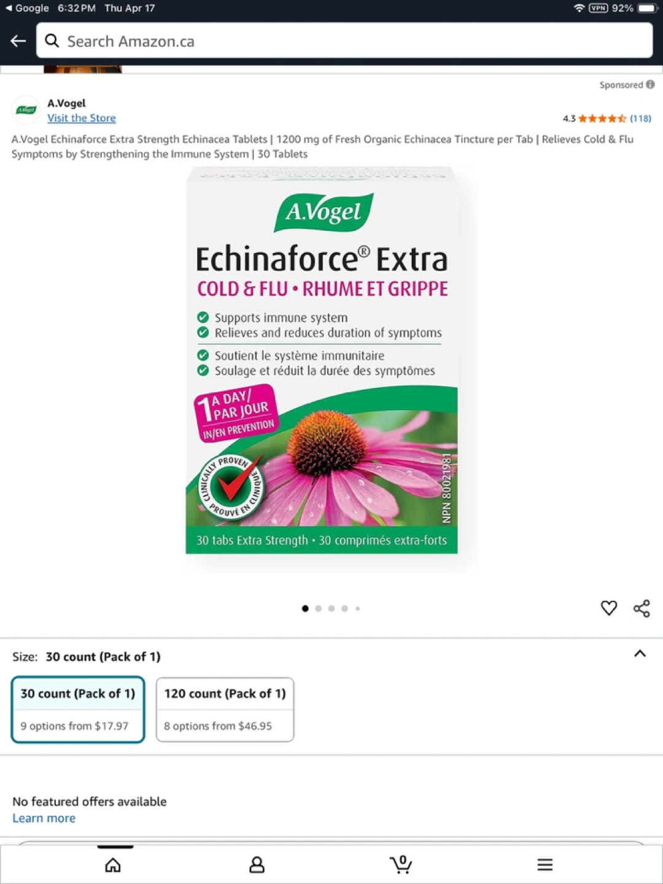Tap the back arrow icon
Viewport: 663px width, 884px height.
18,41
